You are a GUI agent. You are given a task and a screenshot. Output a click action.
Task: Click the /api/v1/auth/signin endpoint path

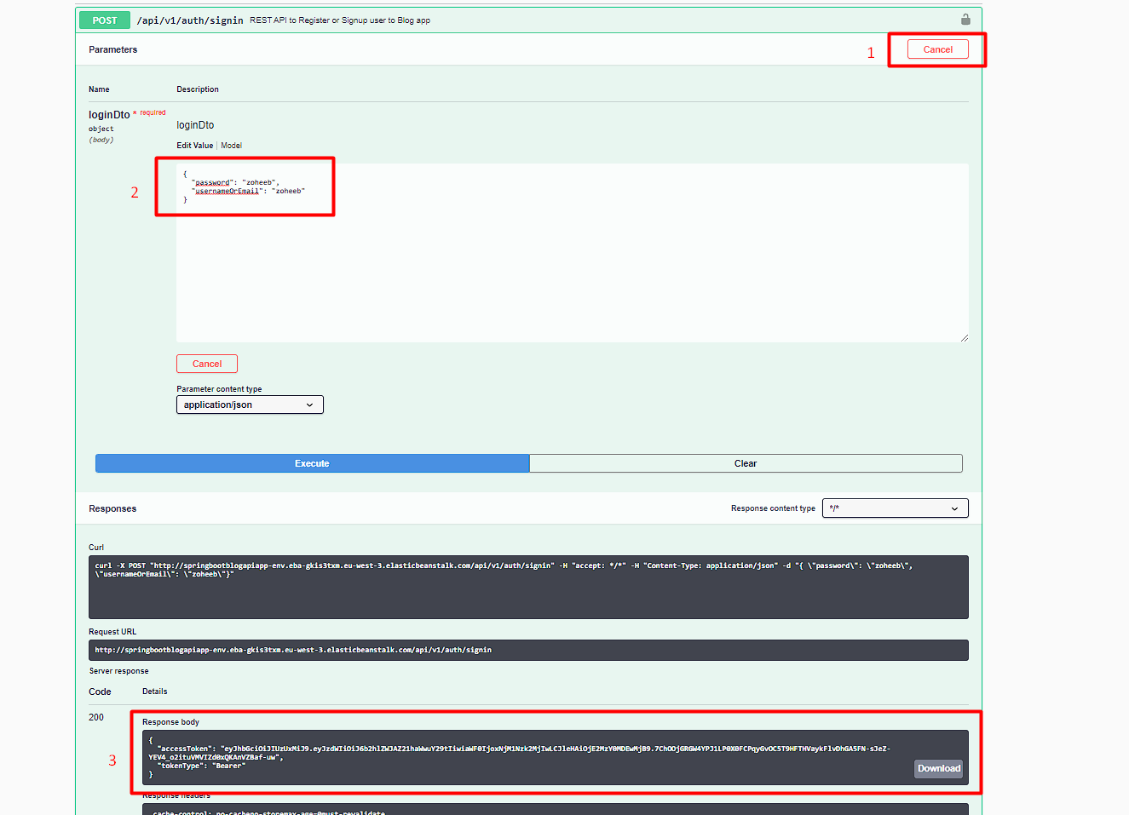(190, 20)
